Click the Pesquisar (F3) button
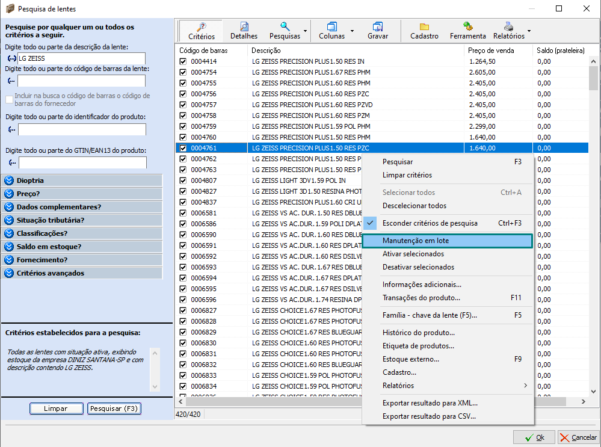Screen dimensions: 601x447 click(x=114, y=408)
